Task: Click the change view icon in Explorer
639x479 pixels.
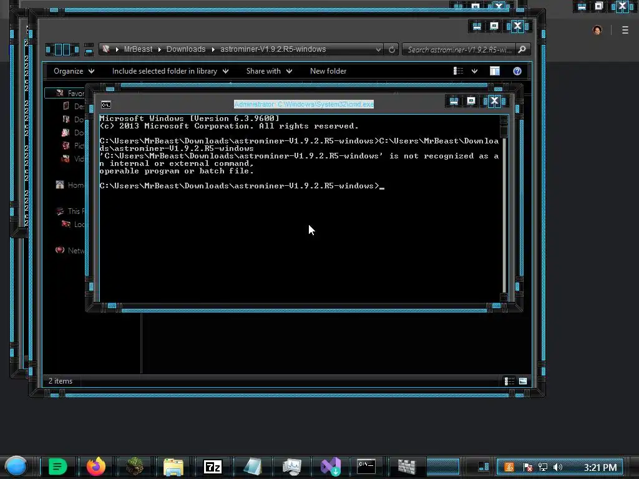Action: pyautogui.click(x=458, y=71)
